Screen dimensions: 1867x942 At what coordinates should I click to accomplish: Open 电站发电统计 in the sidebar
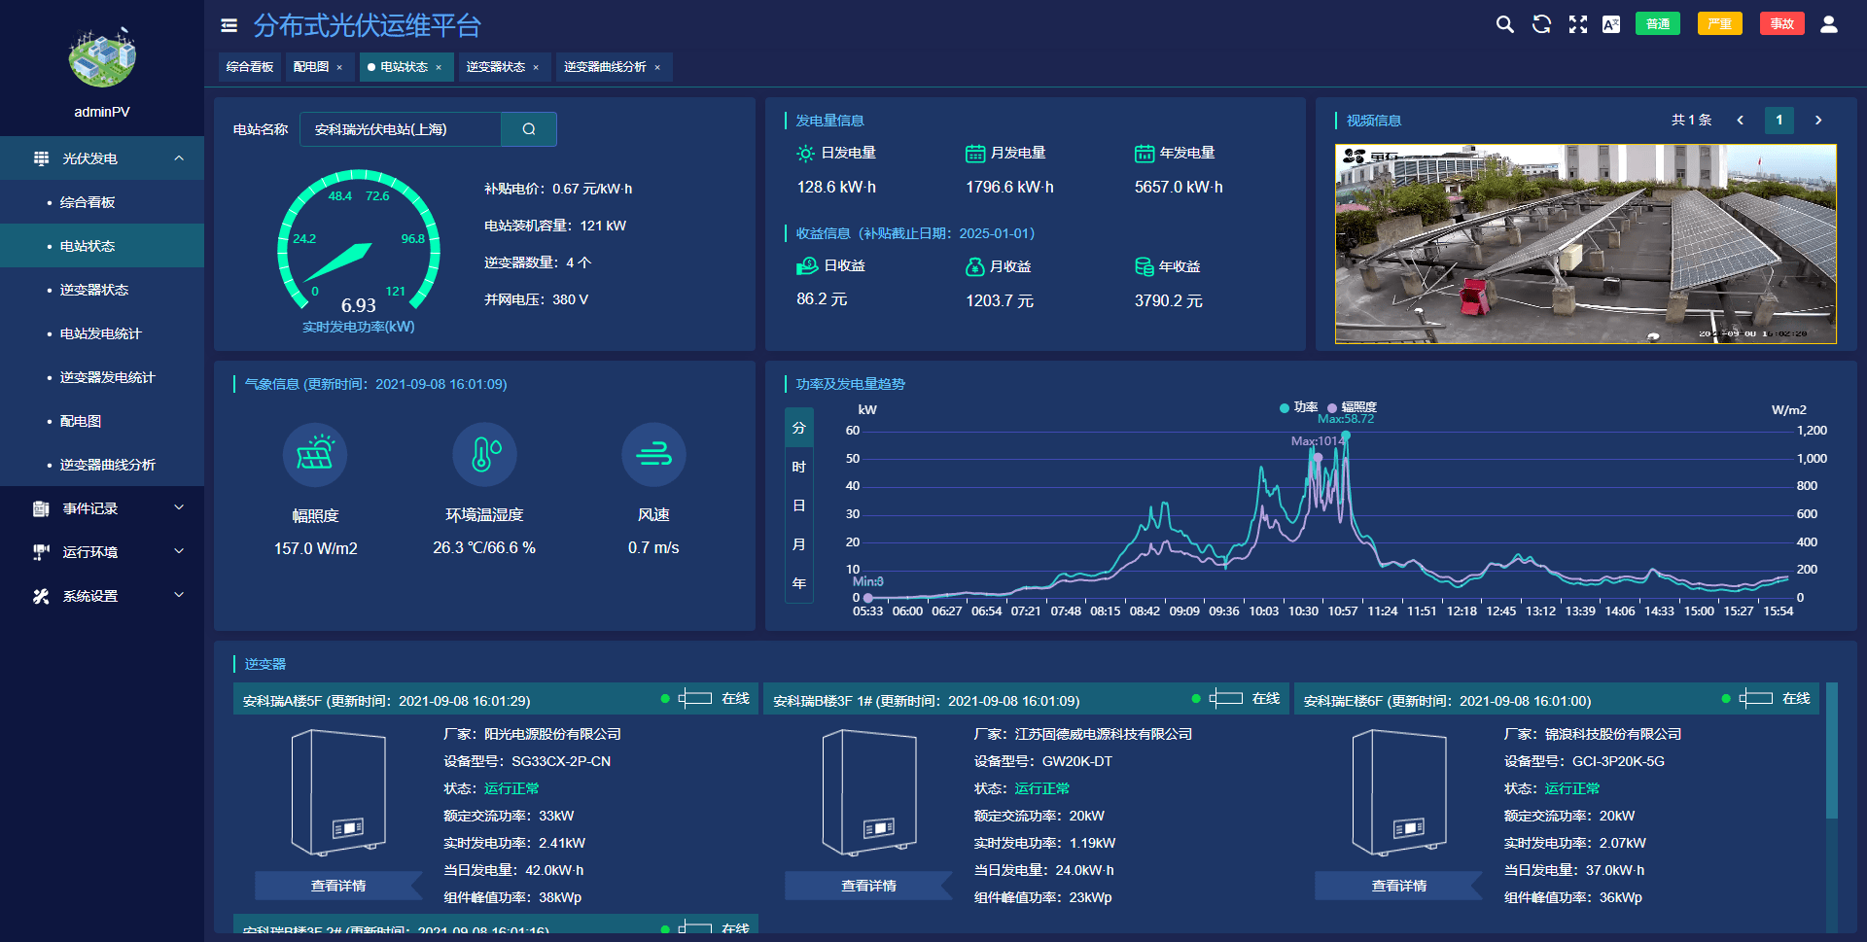pos(101,333)
